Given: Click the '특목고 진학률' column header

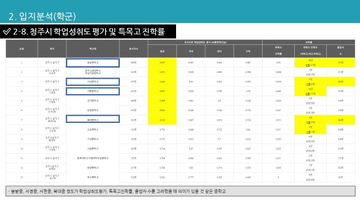Looking at the screenshot, I should (278, 51).
